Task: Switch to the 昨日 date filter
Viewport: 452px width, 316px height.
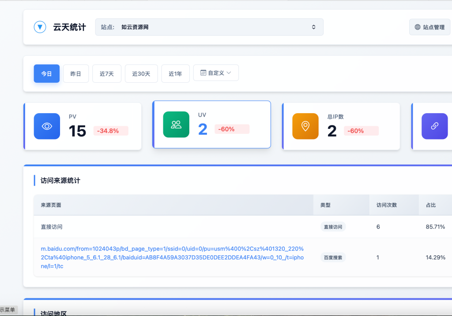Action: tap(75, 73)
